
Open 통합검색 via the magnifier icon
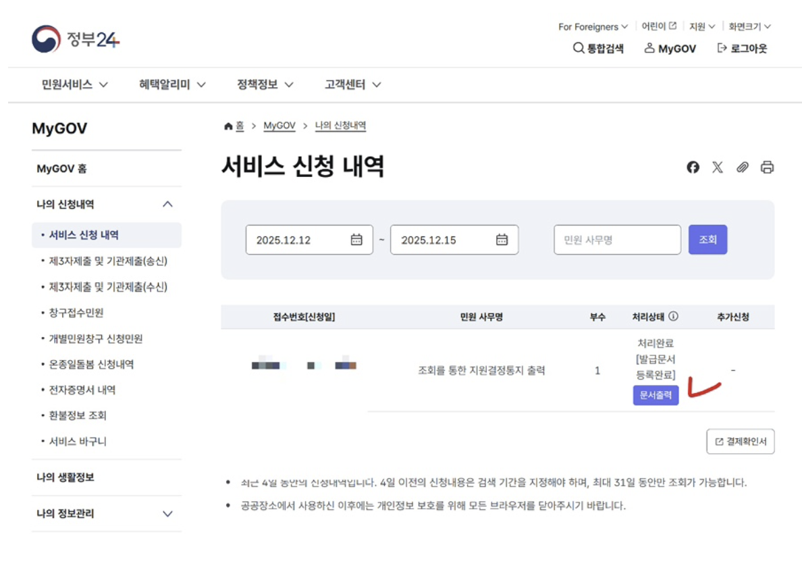tap(578, 48)
